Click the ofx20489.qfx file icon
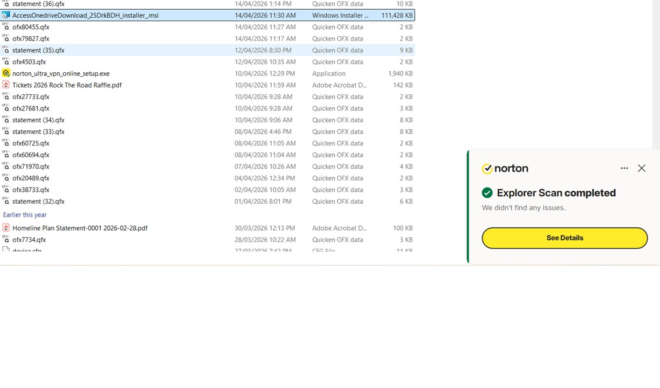 [6, 178]
